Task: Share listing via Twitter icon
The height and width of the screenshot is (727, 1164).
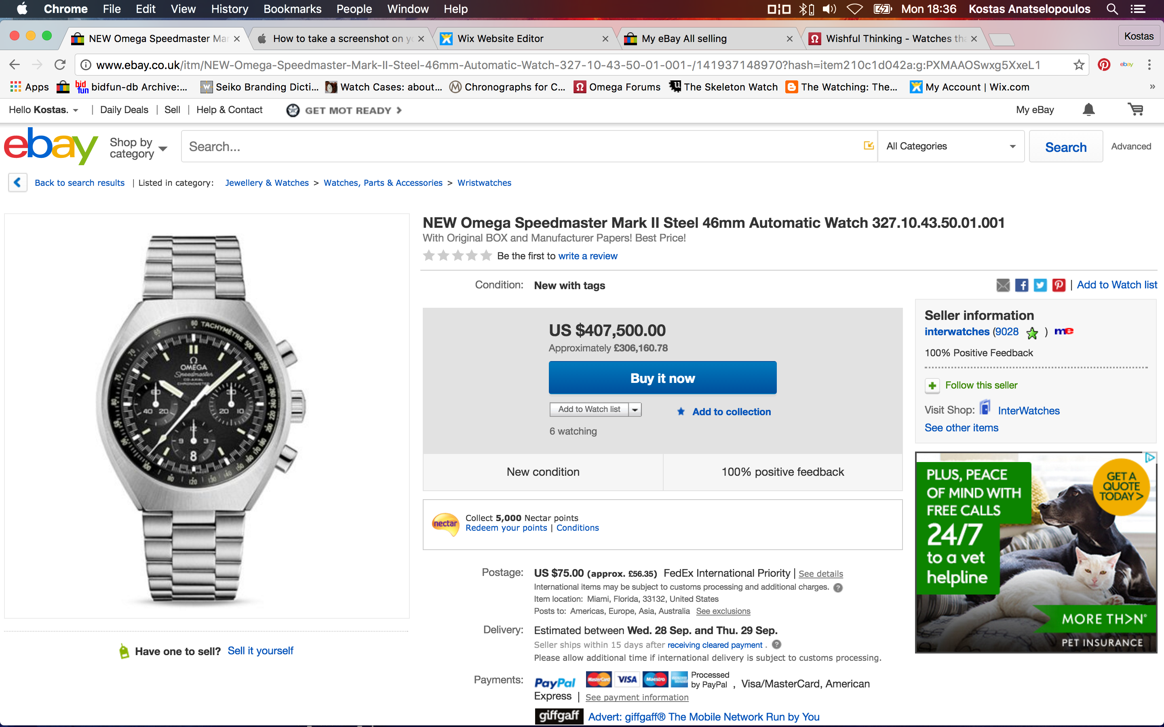Action: pyautogui.click(x=1040, y=285)
